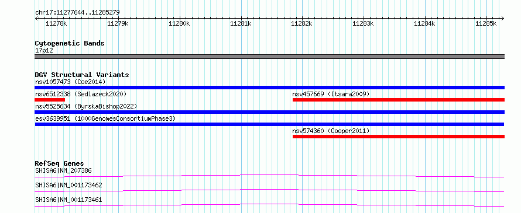Click the nsv574360 (Cooper2011) variant label
The height and width of the screenshot is (213, 521).
[x=331, y=131]
